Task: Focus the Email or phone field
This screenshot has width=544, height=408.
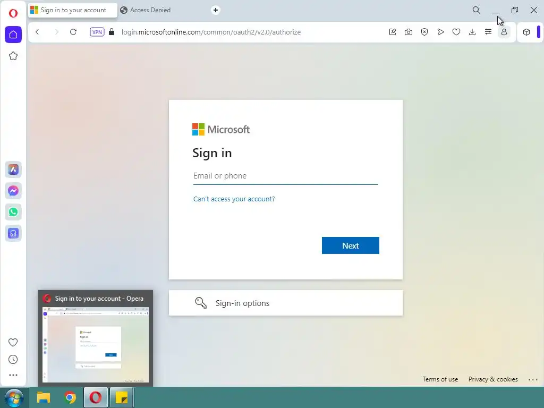Action: point(285,176)
